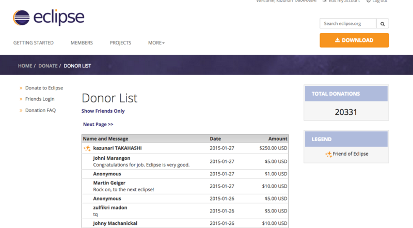Screen dimensions: 413x228
Task: Open the Donate to Eclipse link
Action: click(44, 88)
